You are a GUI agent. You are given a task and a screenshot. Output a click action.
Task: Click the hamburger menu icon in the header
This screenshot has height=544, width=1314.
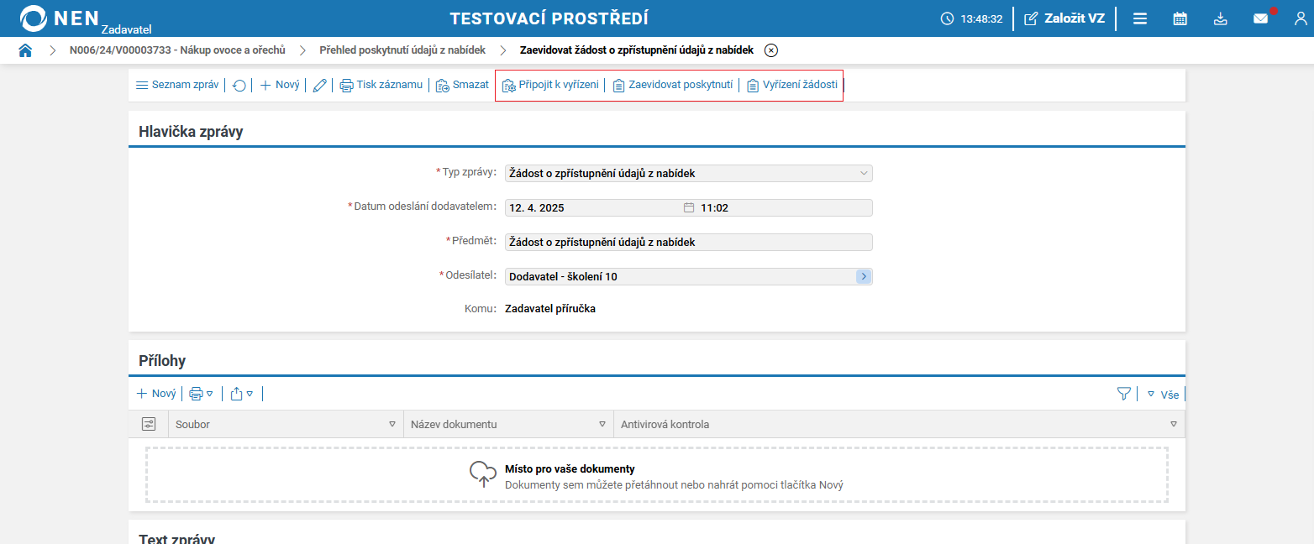coord(1139,18)
